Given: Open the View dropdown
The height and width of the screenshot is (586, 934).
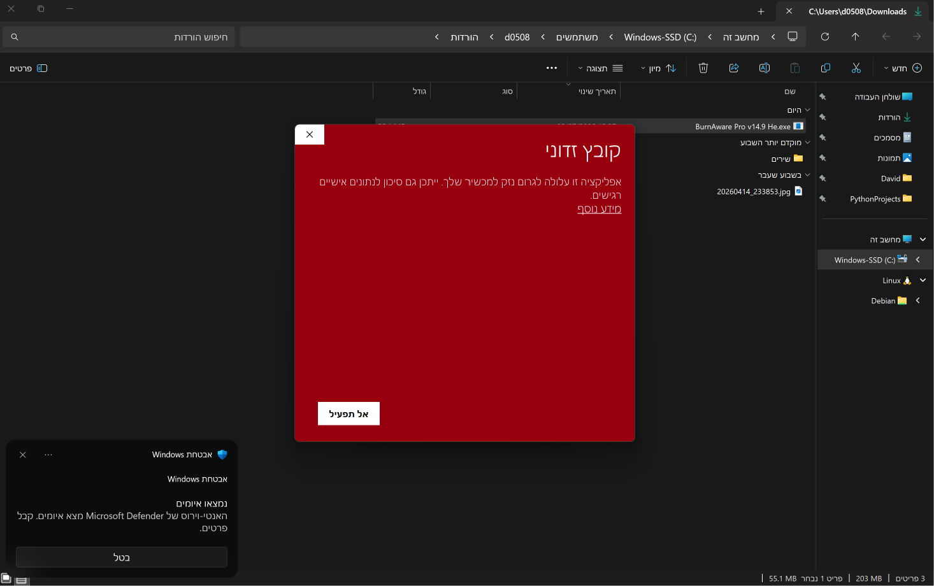Looking at the screenshot, I should (x=601, y=68).
